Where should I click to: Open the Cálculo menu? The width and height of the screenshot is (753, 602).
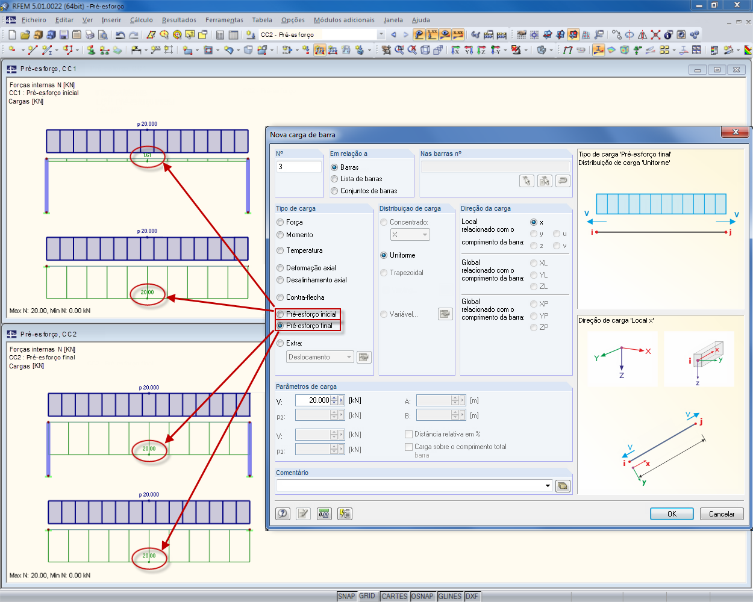pos(141,20)
